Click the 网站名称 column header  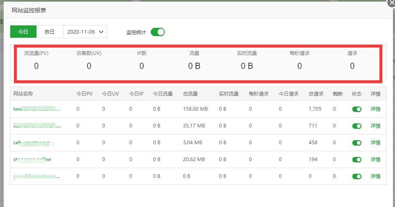(23, 93)
